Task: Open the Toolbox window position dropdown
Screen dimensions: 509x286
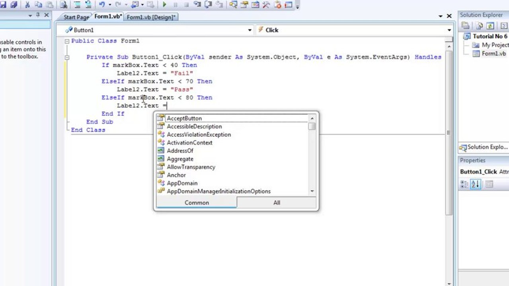Action: click(x=30, y=15)
